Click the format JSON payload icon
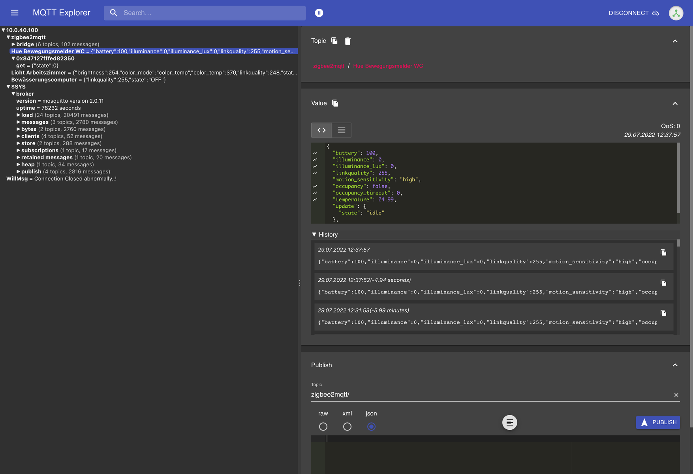Image resolution: width=693 pixels, height=474 pixels. pyautogui.click(x=509, y=423)
